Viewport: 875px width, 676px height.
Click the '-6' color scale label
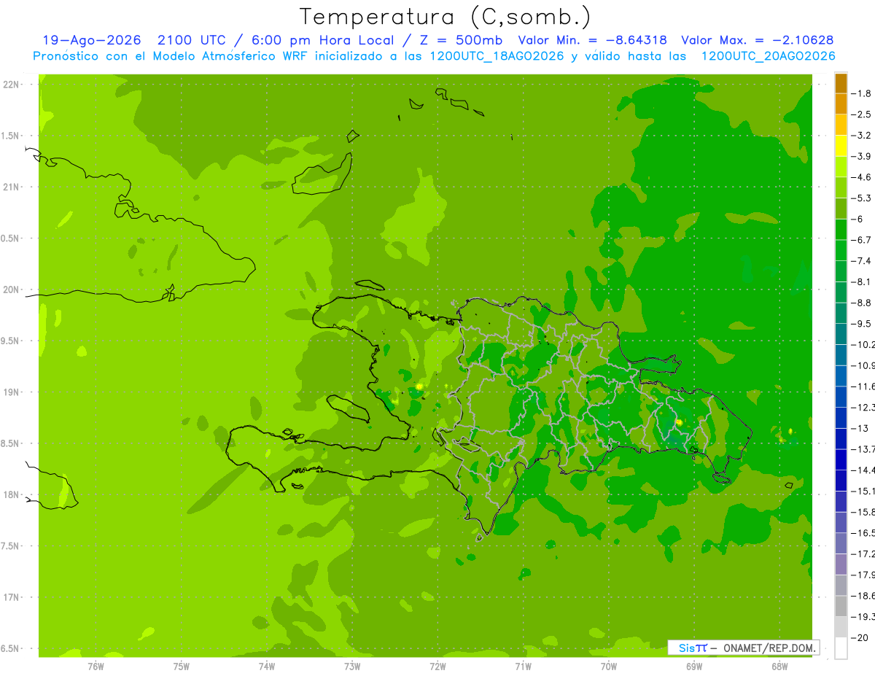click(x=857, y=219)
